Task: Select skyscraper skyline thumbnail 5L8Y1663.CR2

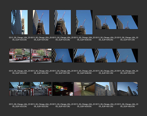Action: pyautogui.click(x=127, y=89)
